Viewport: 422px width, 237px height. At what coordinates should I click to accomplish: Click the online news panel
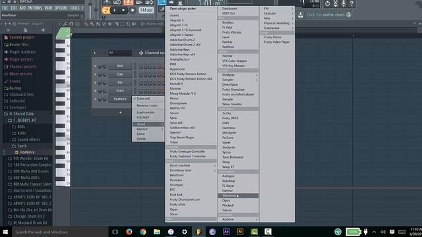328,14
